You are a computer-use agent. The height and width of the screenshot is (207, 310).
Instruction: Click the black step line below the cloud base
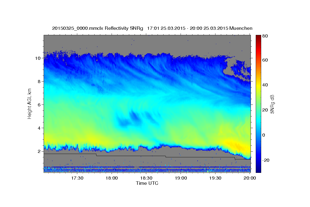pyautogui.click(x=147, y=156)
